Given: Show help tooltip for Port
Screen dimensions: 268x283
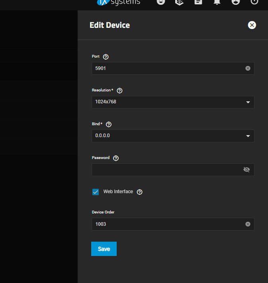Looking at the screenshot, I should point(106,57).
